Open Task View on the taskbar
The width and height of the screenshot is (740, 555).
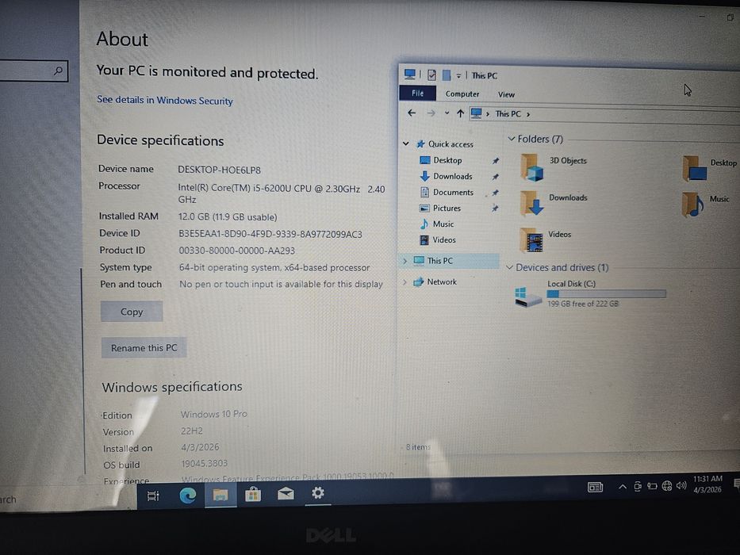(x=153, y=496)
